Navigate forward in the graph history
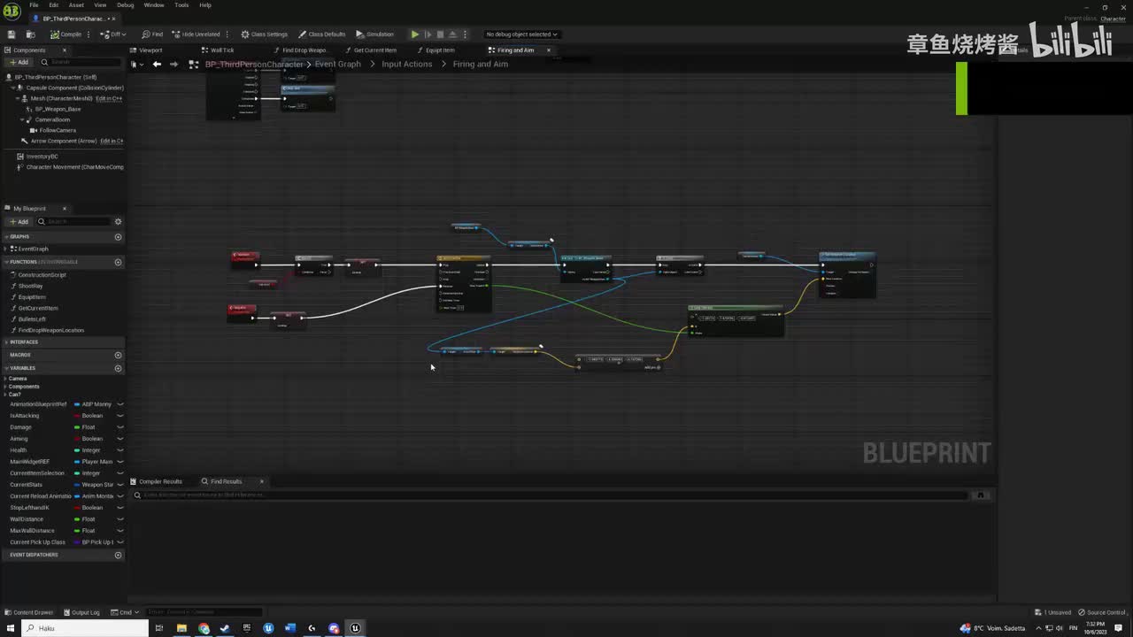This screenshot has width=1133, height=637. click(173, 65)
